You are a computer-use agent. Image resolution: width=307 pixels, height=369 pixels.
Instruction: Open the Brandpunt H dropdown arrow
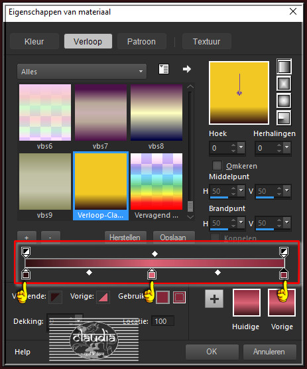pos(241,222)
